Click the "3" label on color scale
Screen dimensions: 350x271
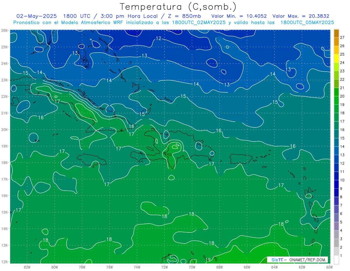pyautogui.click(x=341, y=239)
